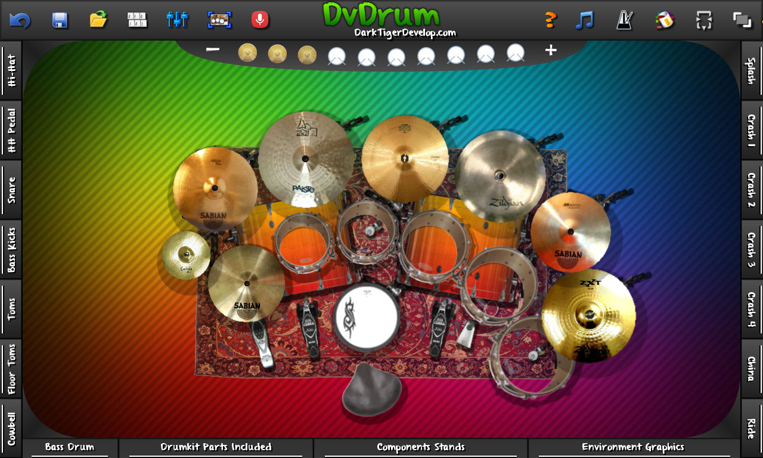This screenshot has height=458, width=763.
Task: Select Drumkit Parts Included bottom tab
Action: pos(216,448)
